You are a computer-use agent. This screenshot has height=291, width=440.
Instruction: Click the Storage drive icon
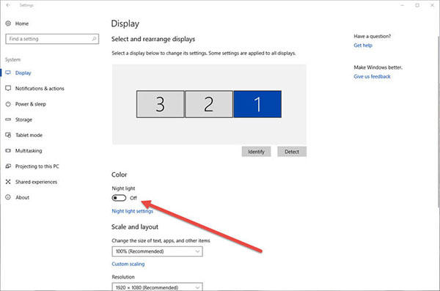8,119
